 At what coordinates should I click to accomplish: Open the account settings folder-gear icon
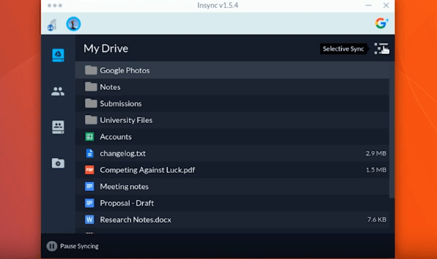click(x=58, y=163)
